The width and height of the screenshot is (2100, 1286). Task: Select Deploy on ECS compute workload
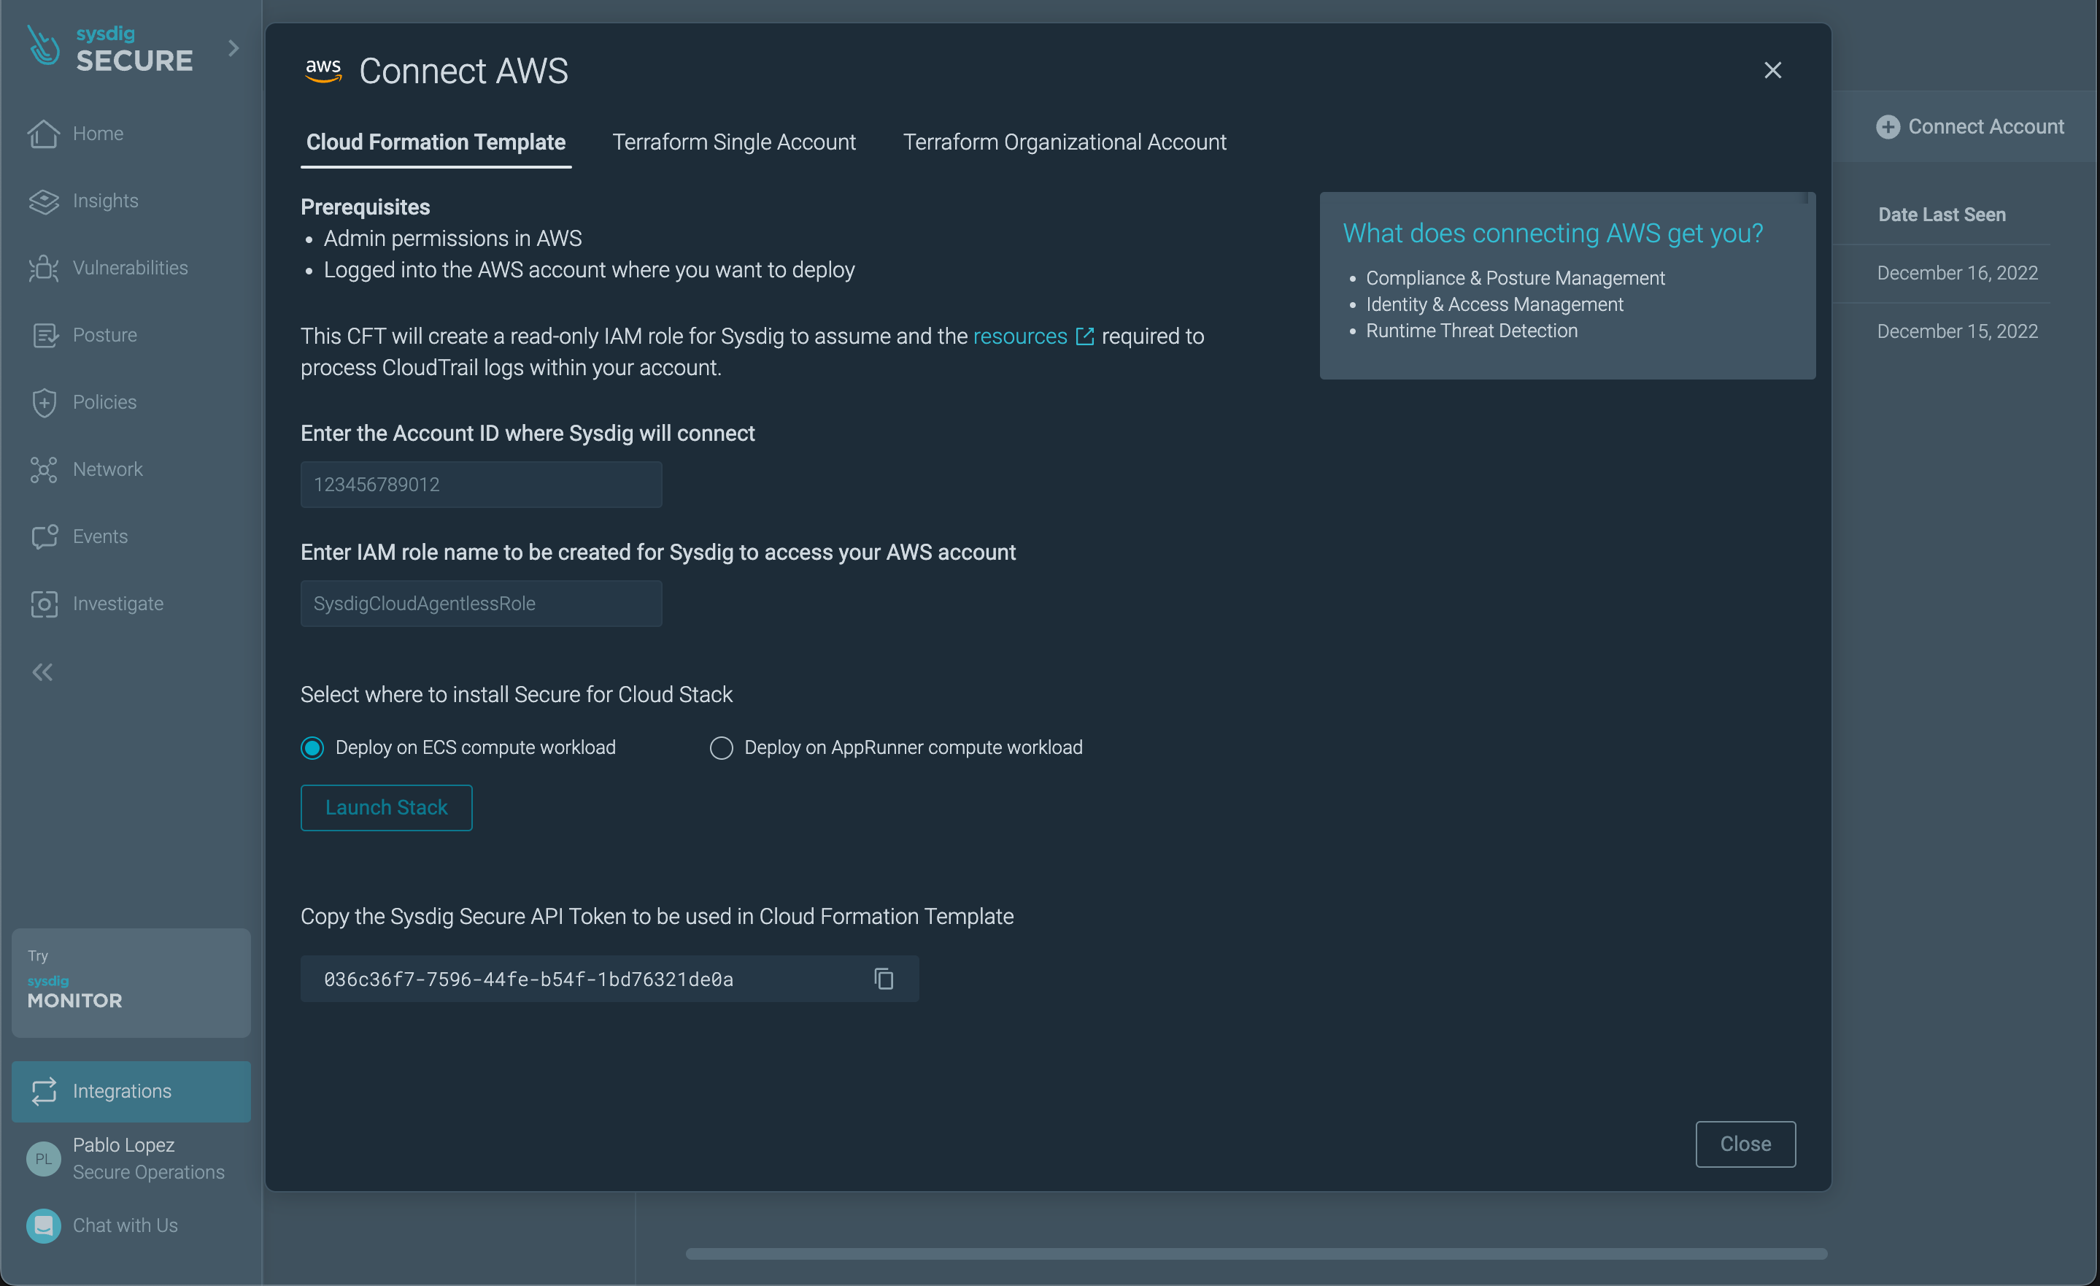click(x=312, y=747)
